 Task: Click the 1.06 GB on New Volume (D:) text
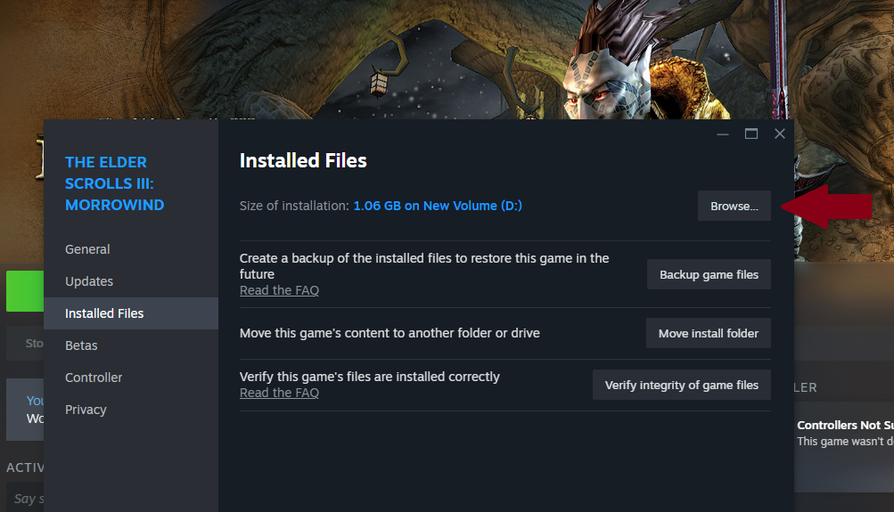pos(438,206)
